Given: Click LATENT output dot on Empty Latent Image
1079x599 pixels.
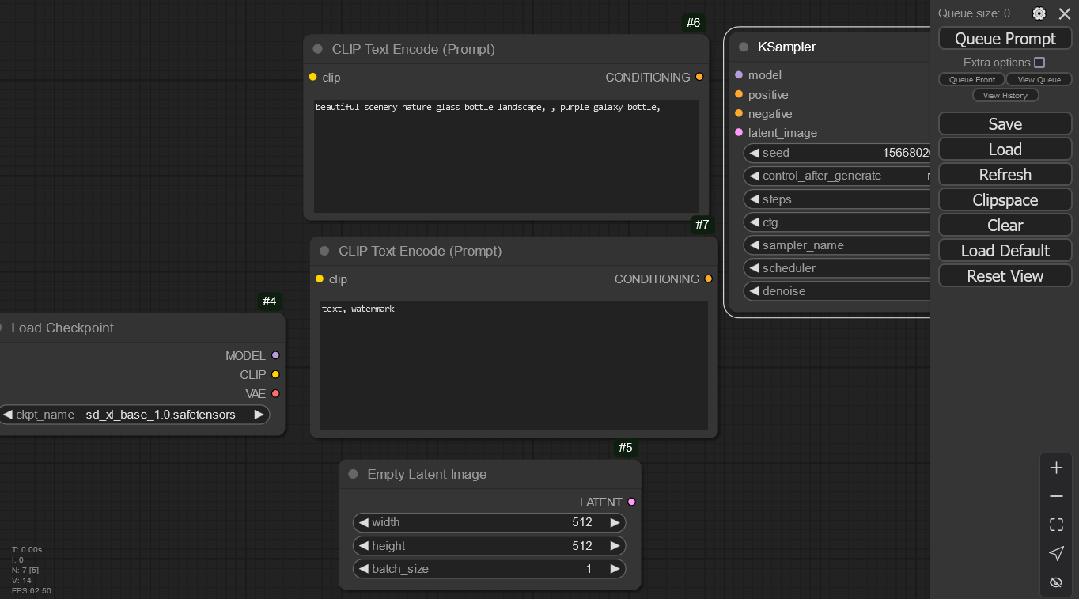Looking at the screenshot, I should pos(631,502).
